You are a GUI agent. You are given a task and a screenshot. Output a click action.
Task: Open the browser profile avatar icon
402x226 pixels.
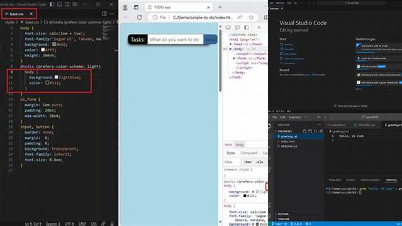[x=125, y=7]
